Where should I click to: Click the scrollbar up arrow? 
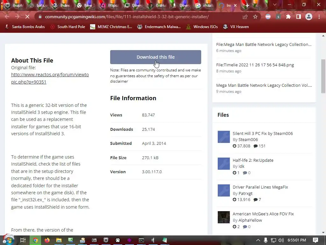point(323,36)
